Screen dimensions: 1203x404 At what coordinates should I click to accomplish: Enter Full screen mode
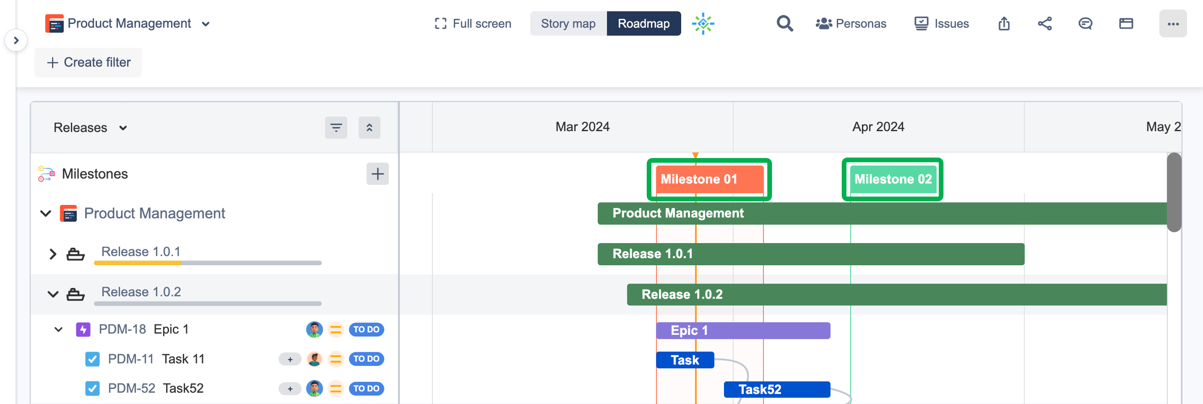[473, 24]
